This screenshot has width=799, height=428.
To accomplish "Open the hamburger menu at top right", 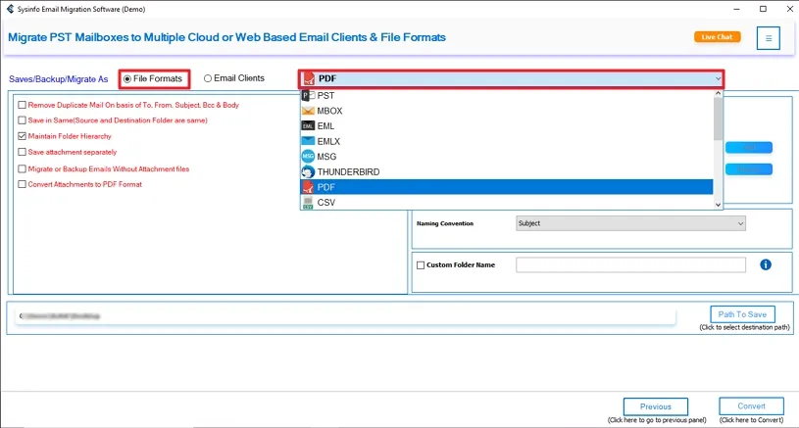I will click(x=769, y=38).
